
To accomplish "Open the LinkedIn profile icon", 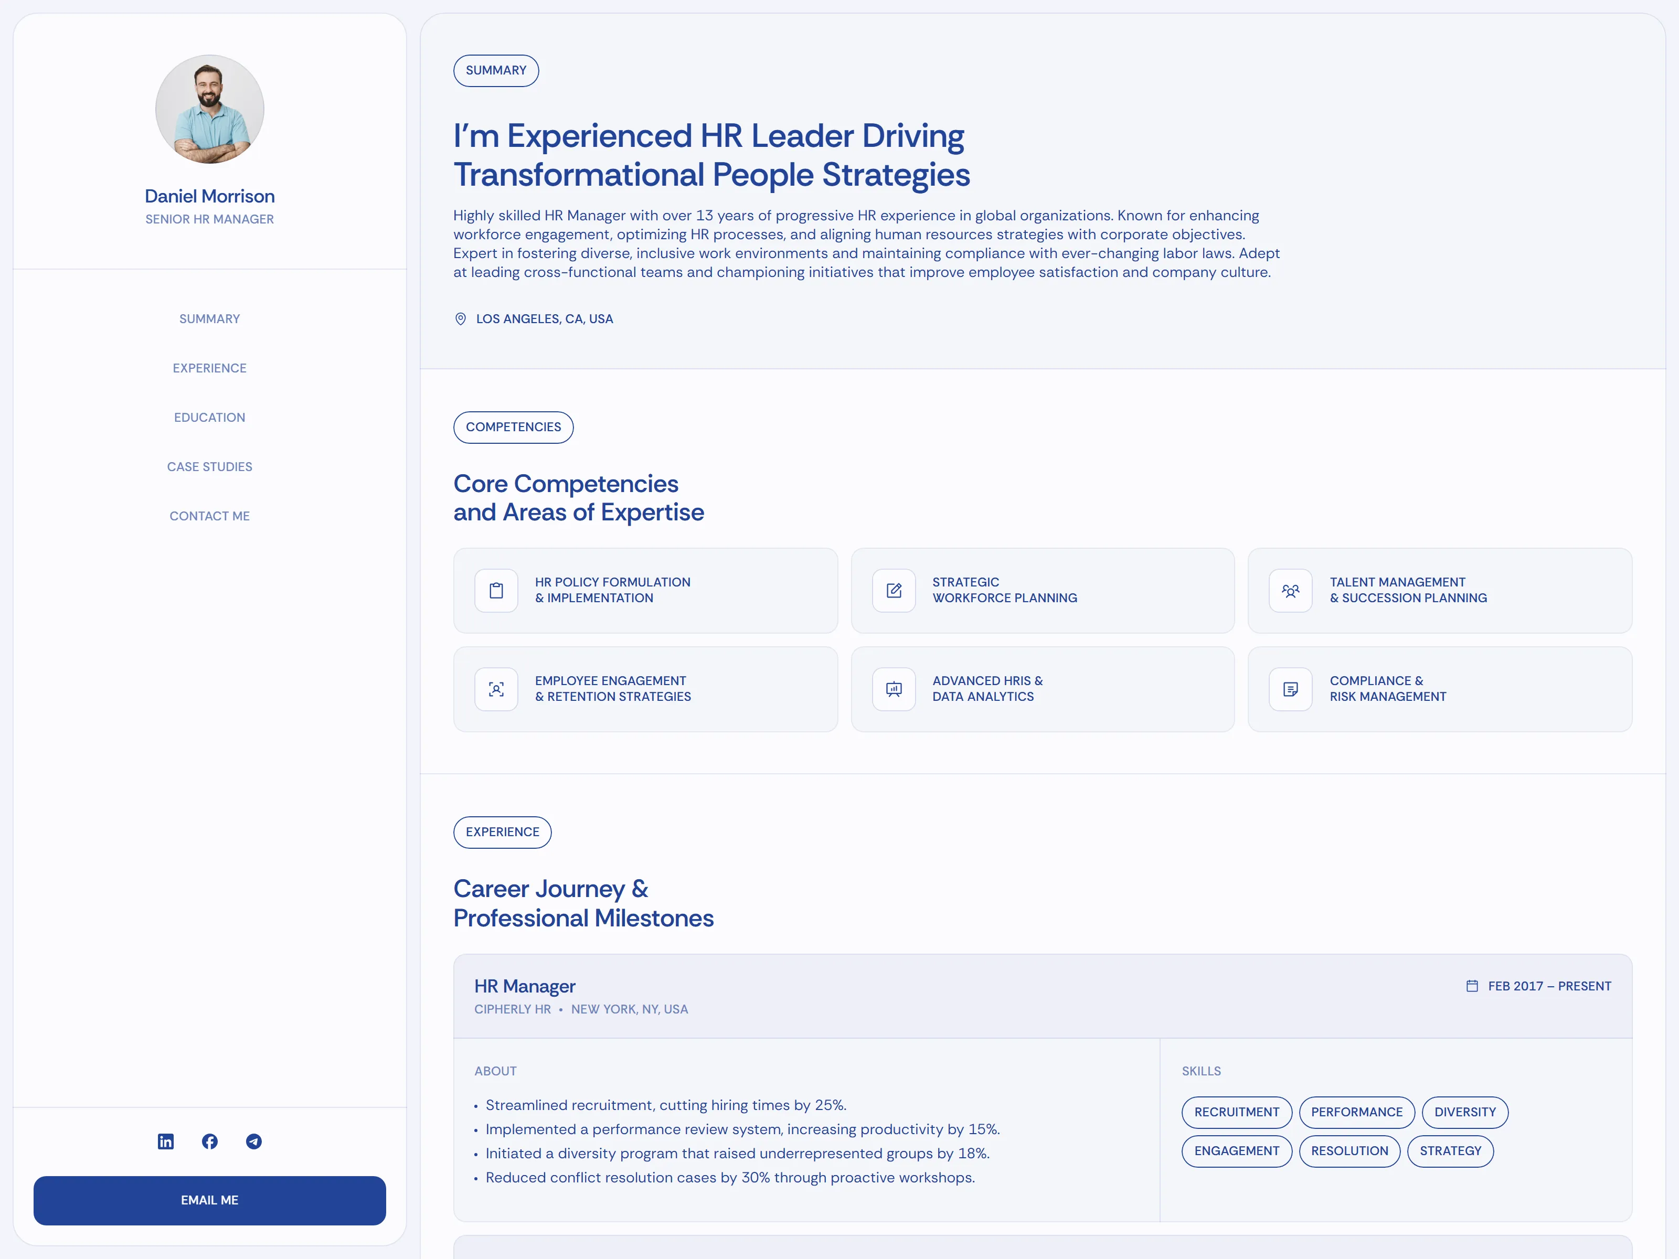I will click(165, 1141).
